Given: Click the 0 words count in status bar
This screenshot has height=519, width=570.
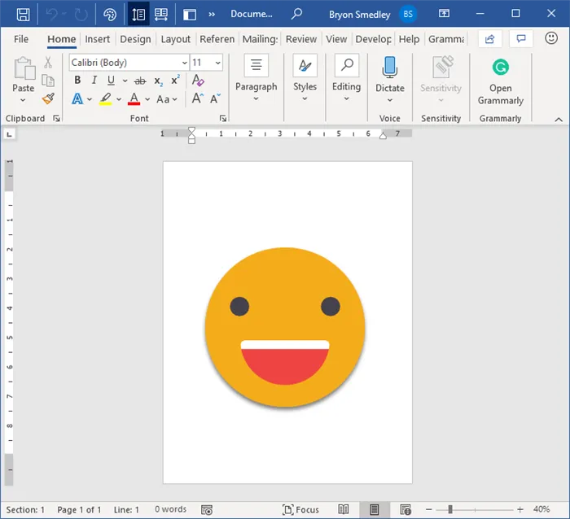Looking at the screenshot, I should click(x=170, y=509).
